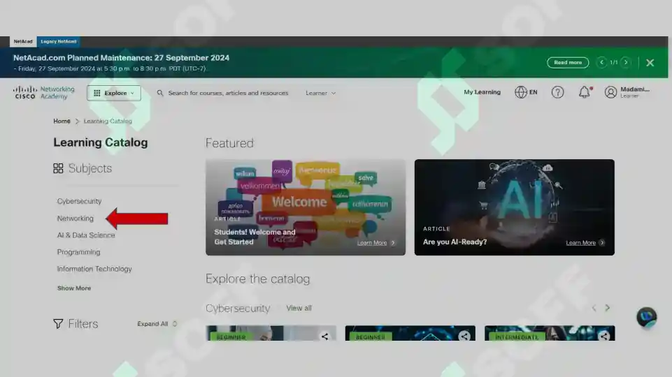
Task: Click the Subjects grid icon
Action: click(58, 168)
